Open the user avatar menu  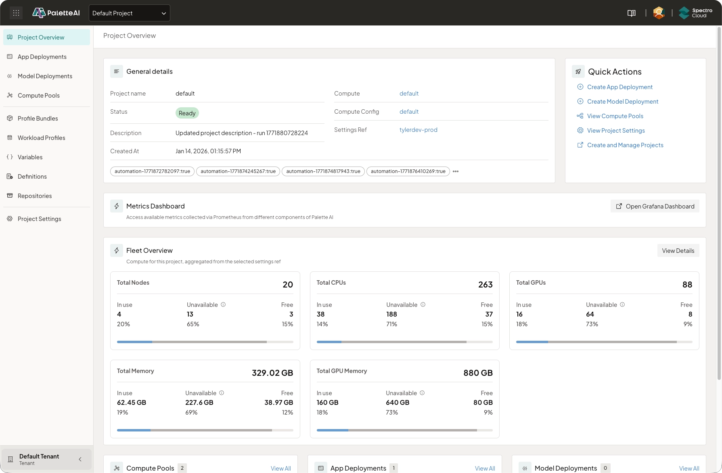[659, 13]
